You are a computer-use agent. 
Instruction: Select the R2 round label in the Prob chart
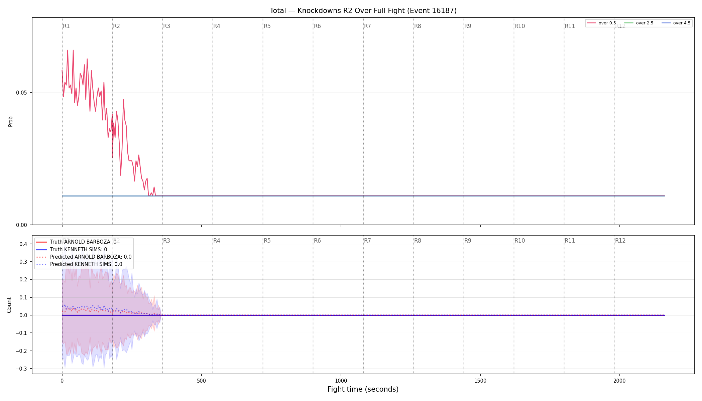(117, 26)
